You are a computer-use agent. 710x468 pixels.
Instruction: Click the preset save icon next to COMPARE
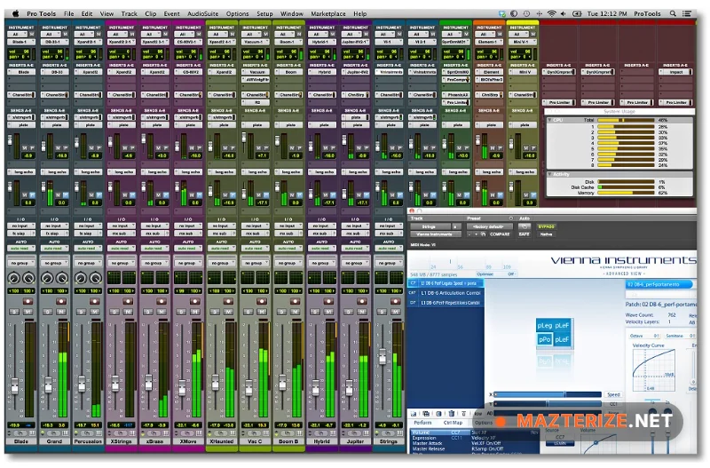tap(483, 234)
